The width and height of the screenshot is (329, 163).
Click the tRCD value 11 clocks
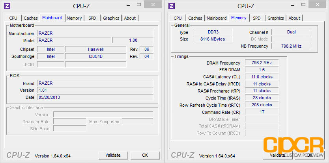tap(262, 84)
